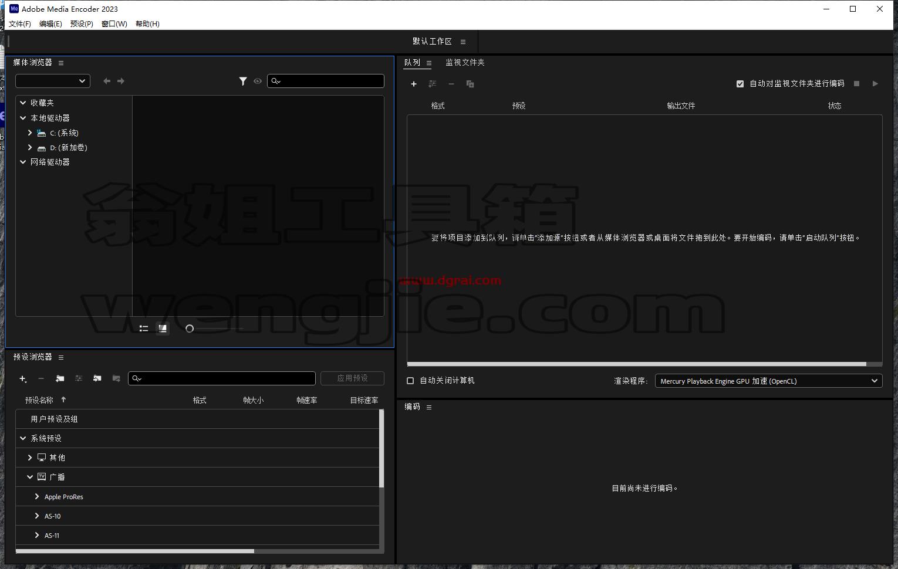Viewport: 898px width, 569px height.
Task: Click the preset settings sliders icon
Action: (79, 379)
